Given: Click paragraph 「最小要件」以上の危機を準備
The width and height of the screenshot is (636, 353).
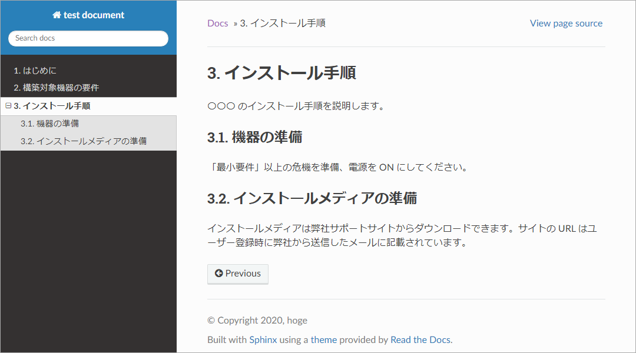Looking at the screenshot, I should tap(338, 168).
